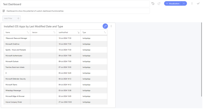Click the description lines icon

tap(4, 11)
